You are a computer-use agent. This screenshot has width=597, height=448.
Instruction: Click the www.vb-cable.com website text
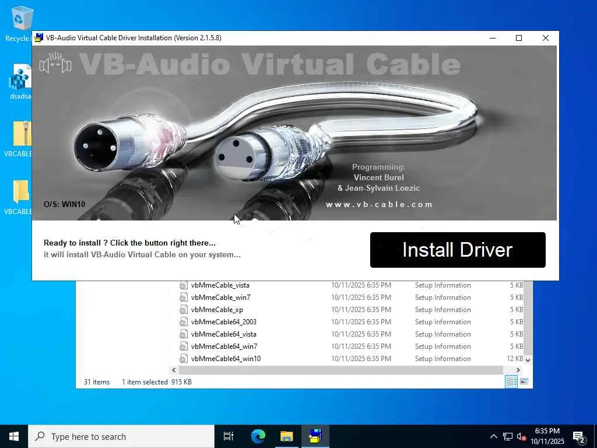379,205
